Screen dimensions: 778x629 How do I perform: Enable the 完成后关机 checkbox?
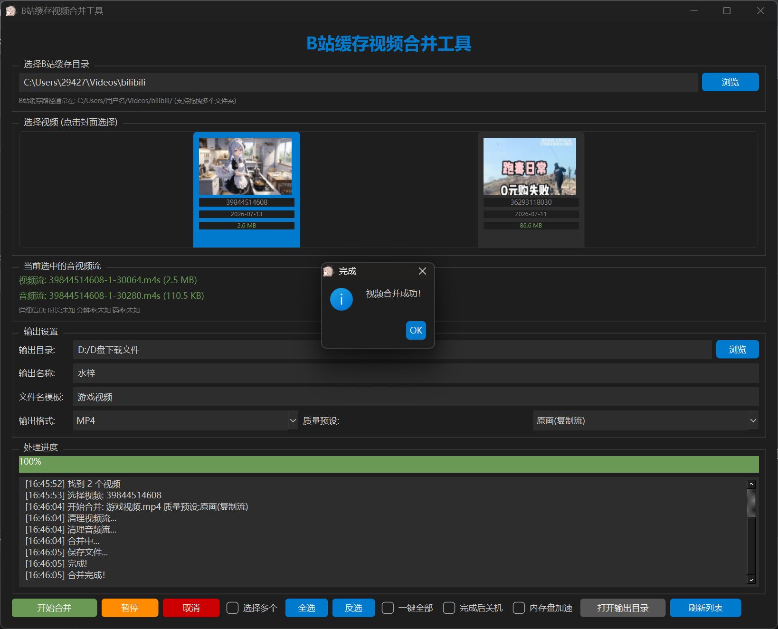[449, 608]
